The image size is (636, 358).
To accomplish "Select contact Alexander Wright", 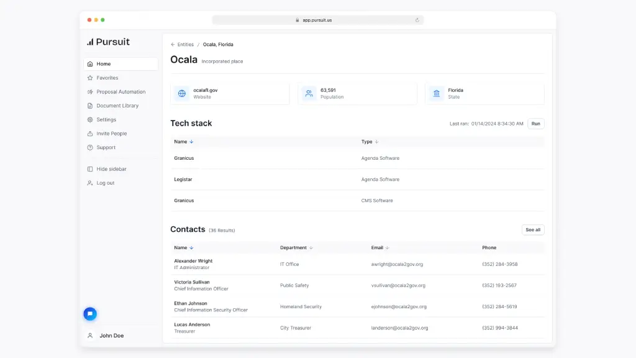I will click(x=193, y=261).
